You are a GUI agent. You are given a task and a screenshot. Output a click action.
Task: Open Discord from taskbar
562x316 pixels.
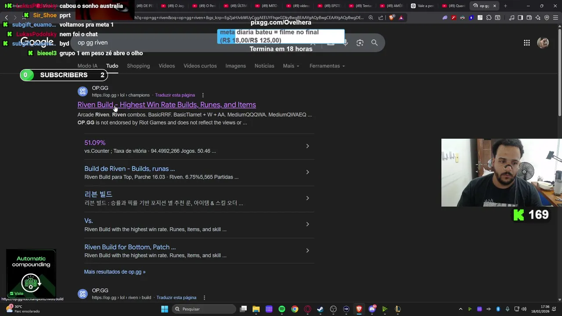tap(372, 309)
